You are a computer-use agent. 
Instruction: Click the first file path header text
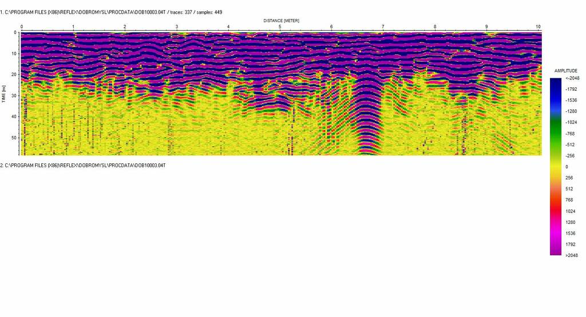[111, 12]
